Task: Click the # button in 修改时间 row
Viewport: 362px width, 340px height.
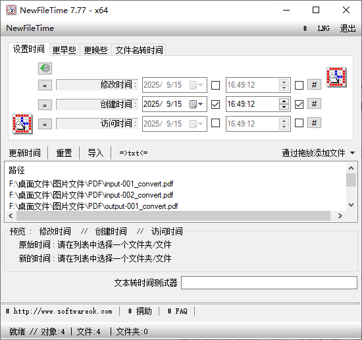Action: point(314,84)
